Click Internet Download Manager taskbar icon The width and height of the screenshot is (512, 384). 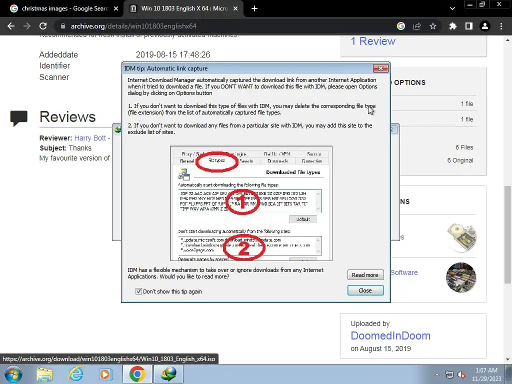pos(168,374)
